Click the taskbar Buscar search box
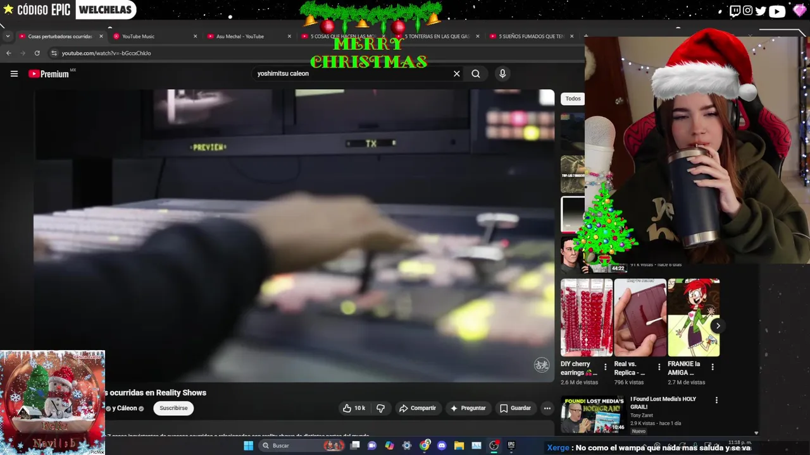810x455 pixels. pyautogui.click(x=302, y=446)
